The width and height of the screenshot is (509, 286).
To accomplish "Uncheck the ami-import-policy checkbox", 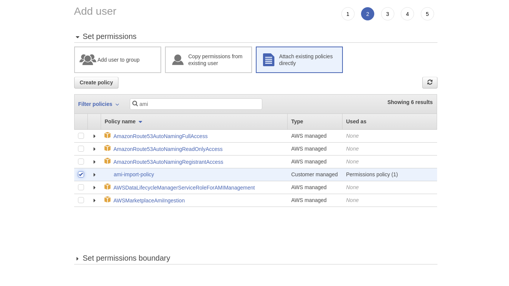I will coord(81,174).
